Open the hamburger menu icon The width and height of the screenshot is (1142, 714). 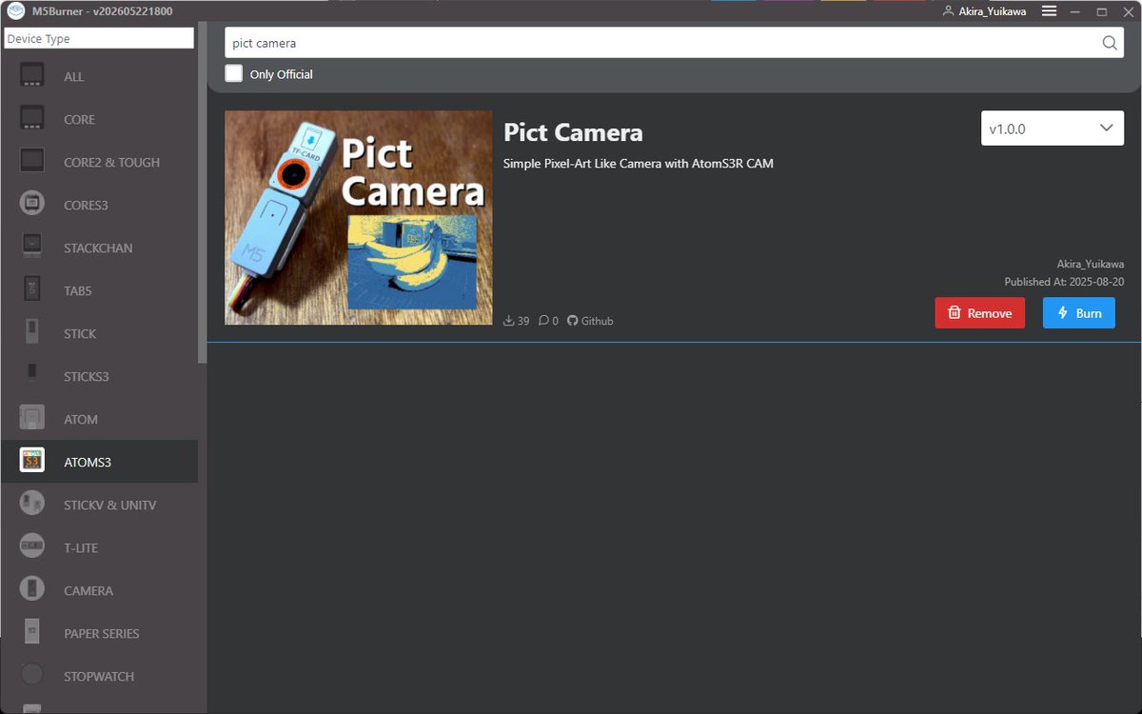tap(1049, 11)
